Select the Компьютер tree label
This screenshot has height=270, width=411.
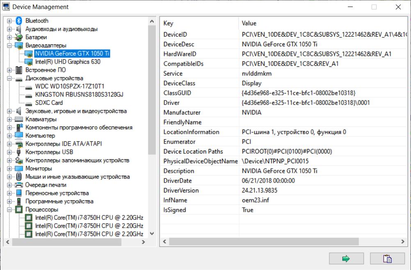pos(40,136)
